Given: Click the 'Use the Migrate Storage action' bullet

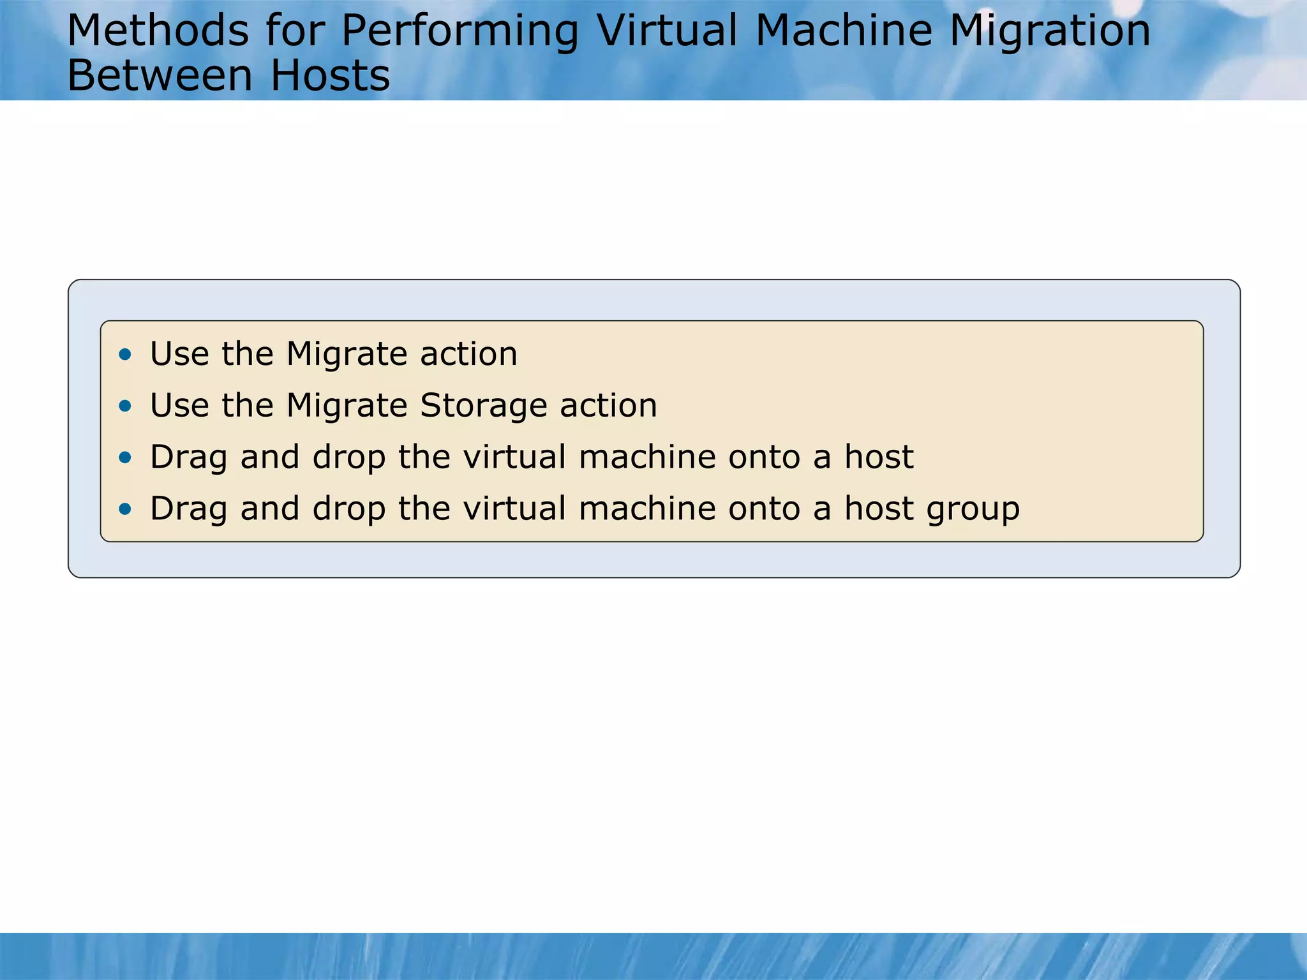Looking at the screenshot, I should pyautogui.click(x=403, y=406).
